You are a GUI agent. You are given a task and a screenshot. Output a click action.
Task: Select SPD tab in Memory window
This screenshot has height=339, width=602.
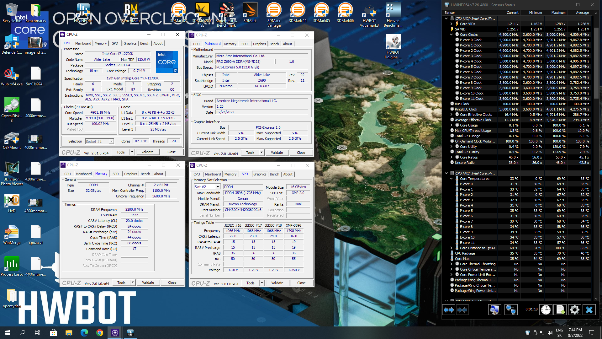116,174
